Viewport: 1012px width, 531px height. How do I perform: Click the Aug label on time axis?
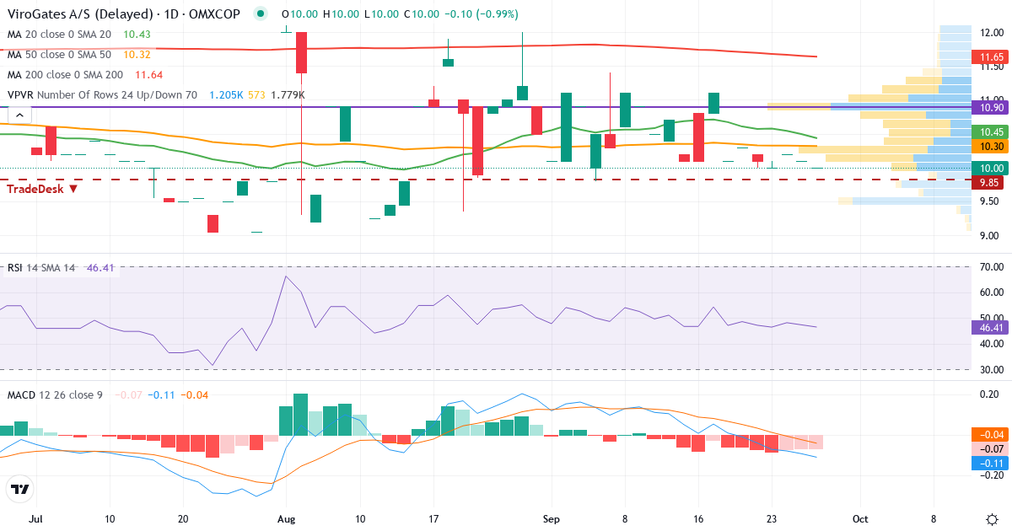[288, 520]
